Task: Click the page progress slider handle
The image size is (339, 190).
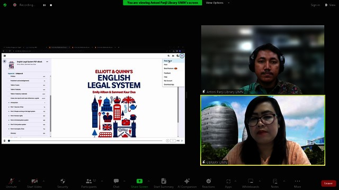Action: 9,141
